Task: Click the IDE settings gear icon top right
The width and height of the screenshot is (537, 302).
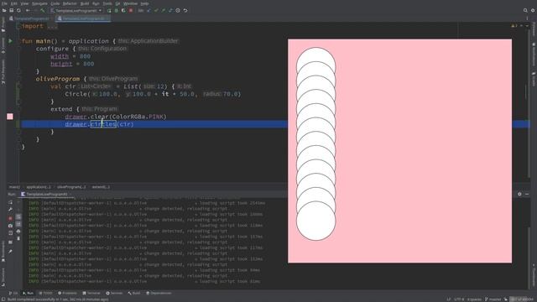Action: click(533, 11)
